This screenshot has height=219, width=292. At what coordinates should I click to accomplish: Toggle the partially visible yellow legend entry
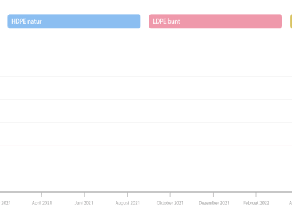click(x=291, y=21)
